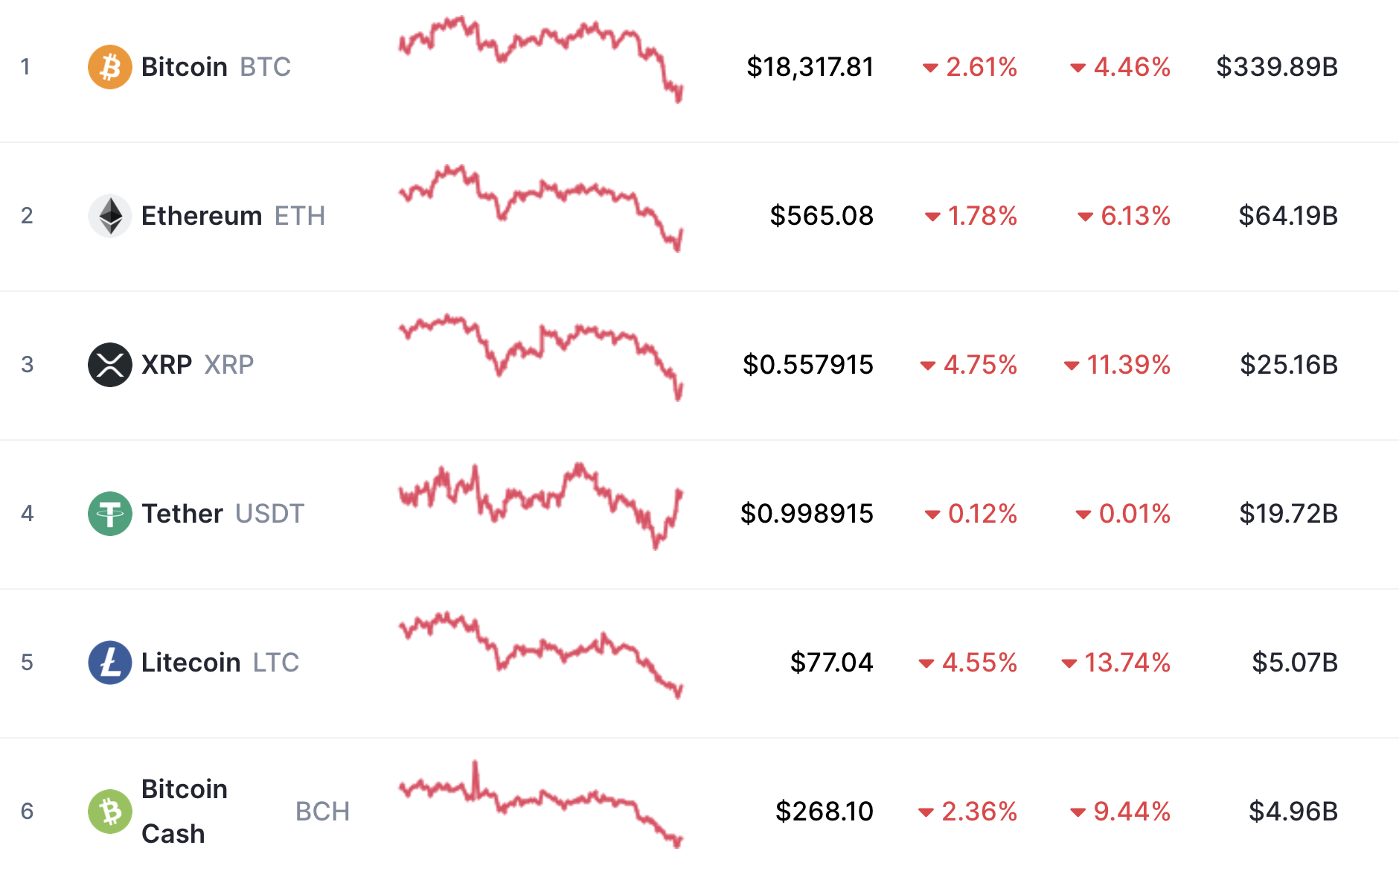1399x886 pixels.
Task: Click the blue Litecoin logo icon
Action: click(x=110, y=663)
